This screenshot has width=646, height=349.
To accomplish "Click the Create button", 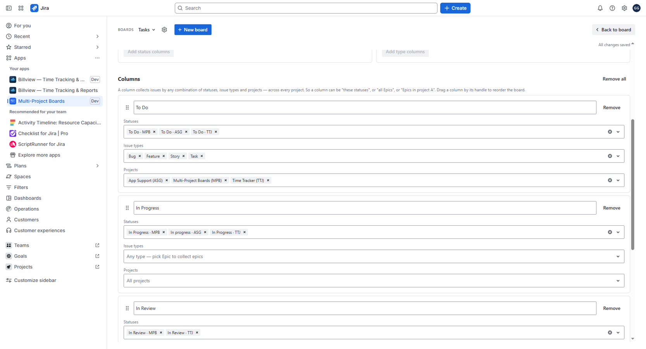I will (x=455, y=8).
